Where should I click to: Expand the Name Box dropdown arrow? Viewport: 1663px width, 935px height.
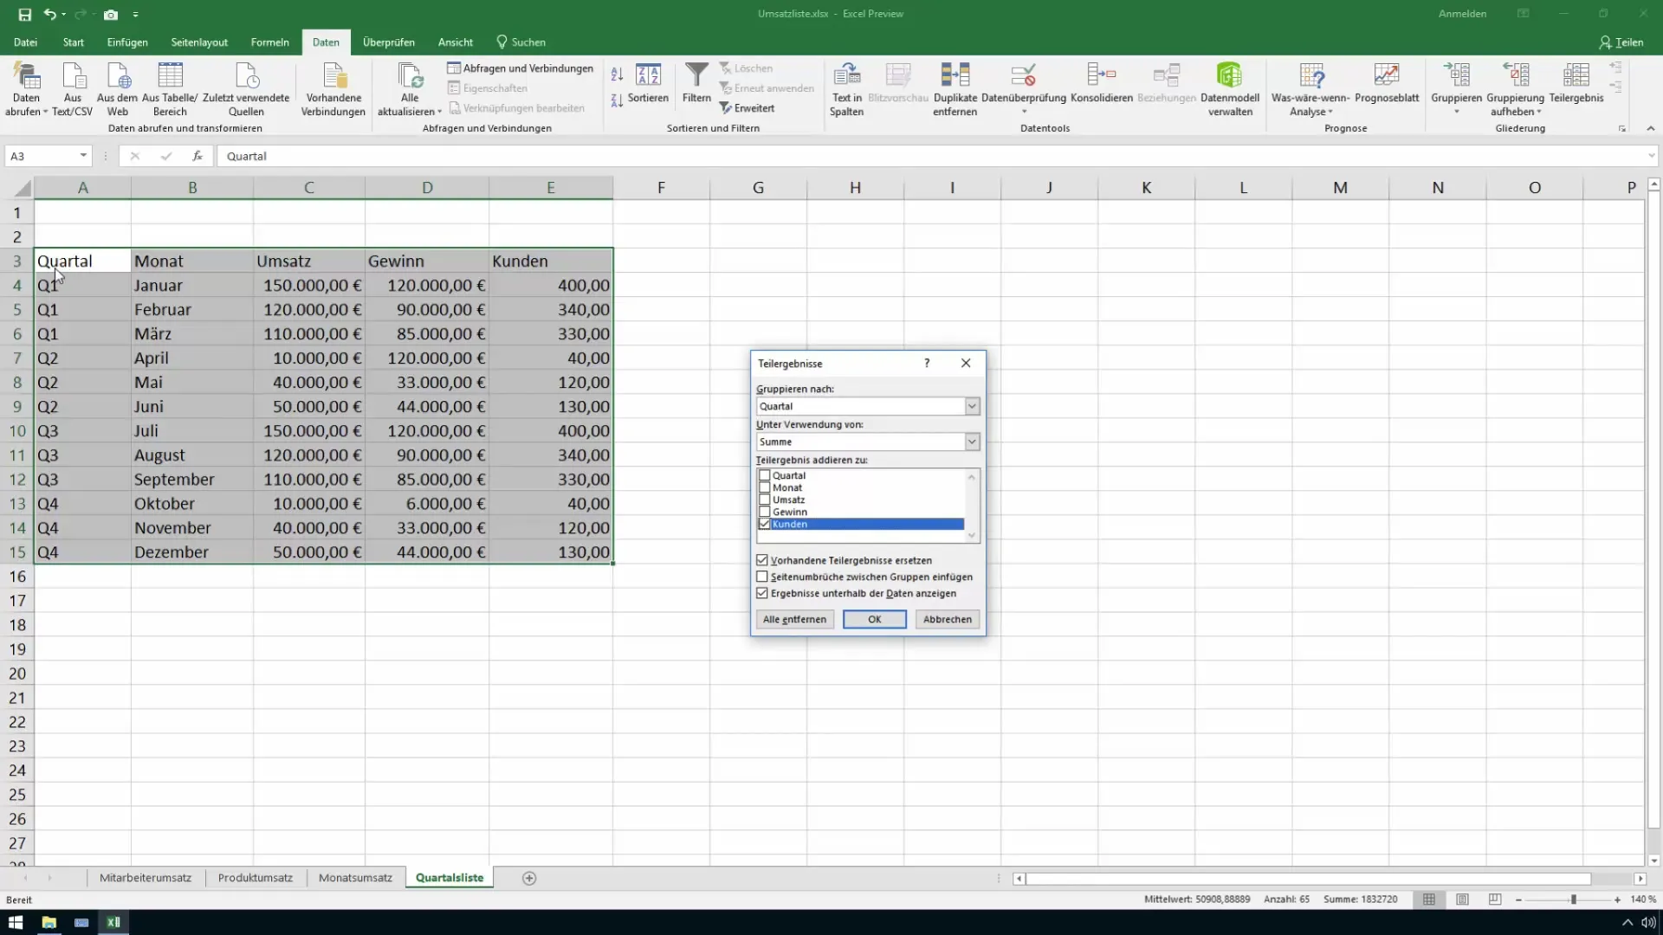[x=83, y=156]
